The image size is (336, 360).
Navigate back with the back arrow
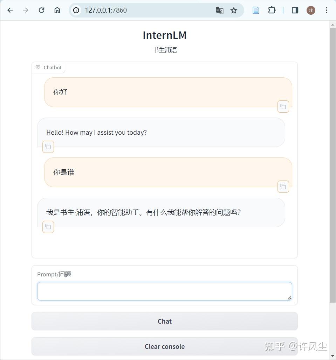(10, 10)
